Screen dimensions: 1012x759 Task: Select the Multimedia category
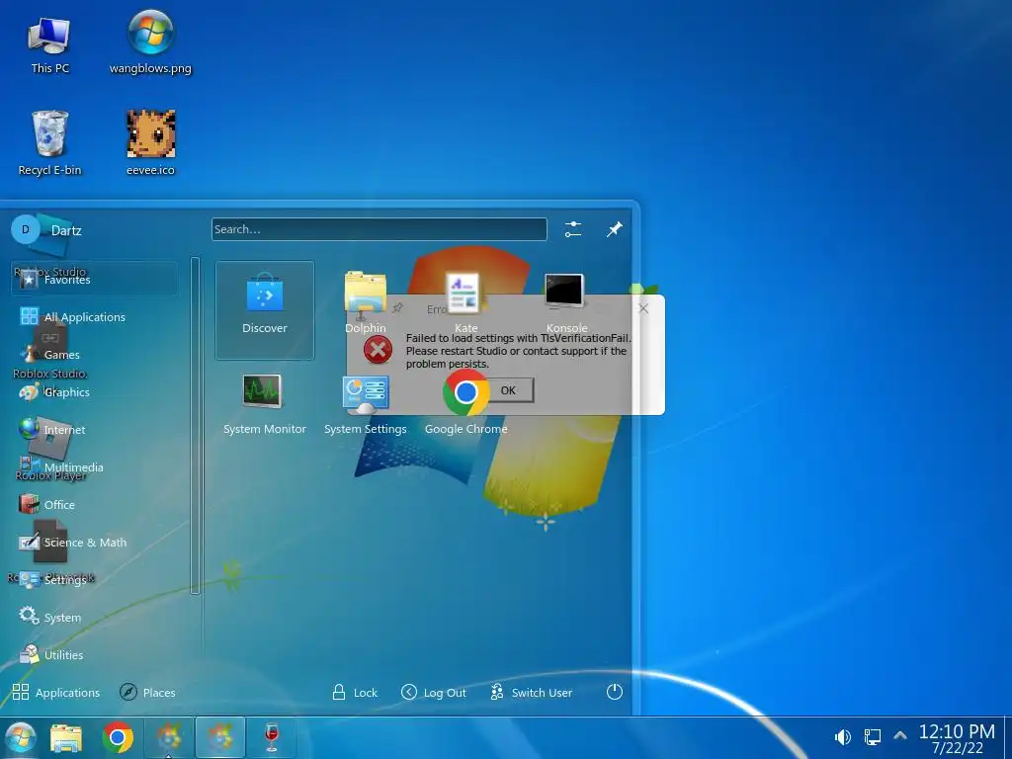pyautogui.click(x=94, y=467)
